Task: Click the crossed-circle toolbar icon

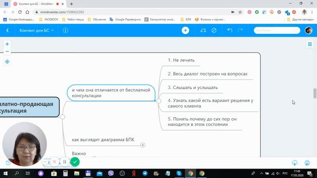Action: pos(214,31)
